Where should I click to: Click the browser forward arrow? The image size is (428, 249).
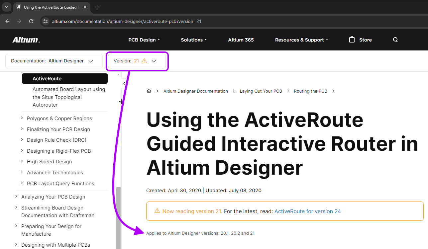(19, 21)
